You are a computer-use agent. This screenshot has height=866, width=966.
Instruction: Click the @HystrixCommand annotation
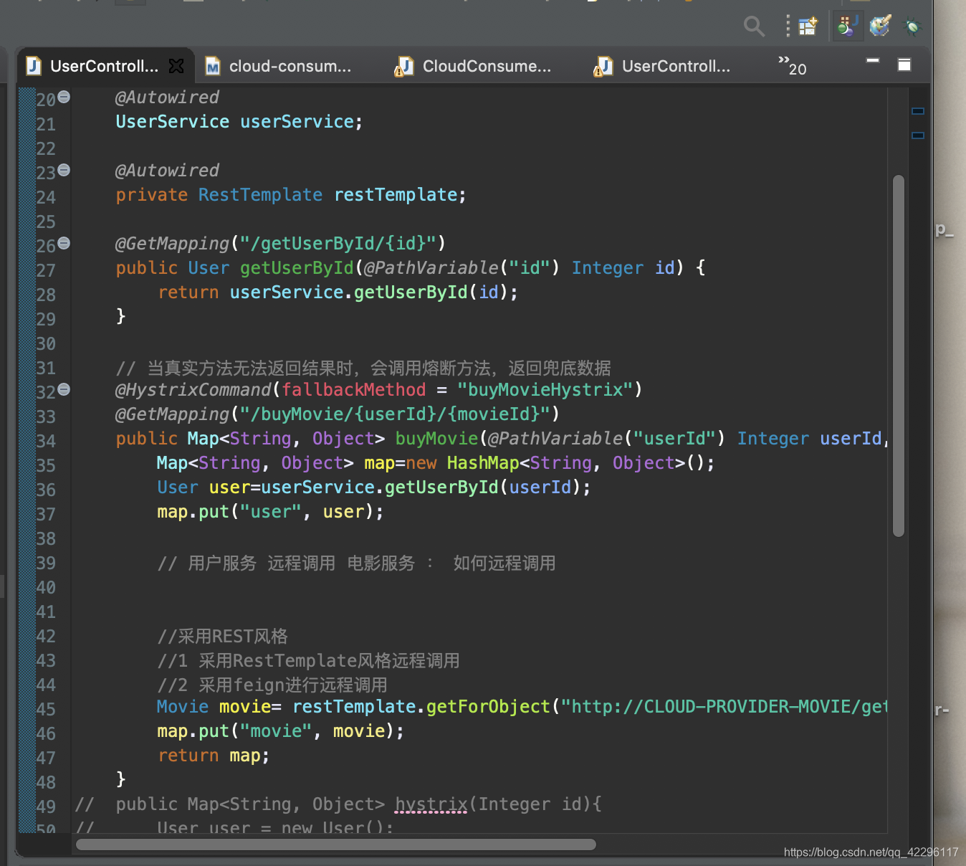pos(193,389)
